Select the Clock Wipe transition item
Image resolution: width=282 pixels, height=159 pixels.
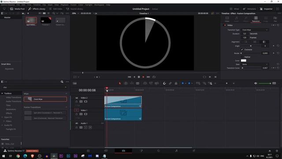[45, 99]
